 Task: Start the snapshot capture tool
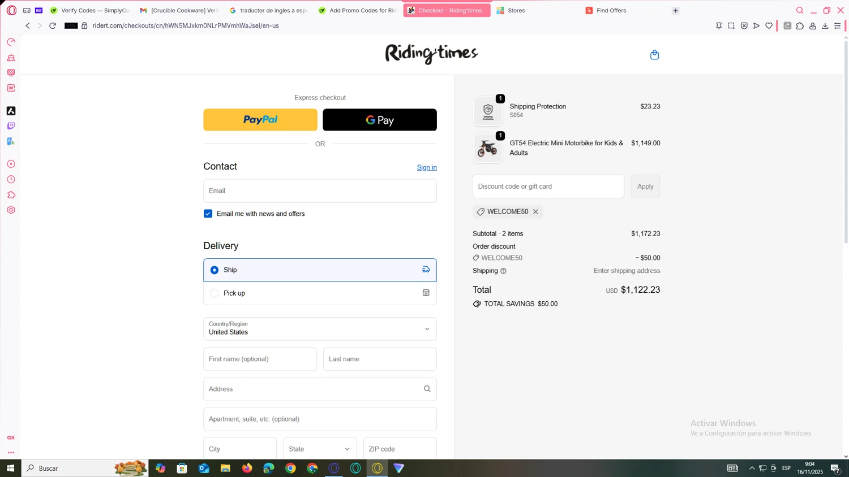[x=731, y=26]
